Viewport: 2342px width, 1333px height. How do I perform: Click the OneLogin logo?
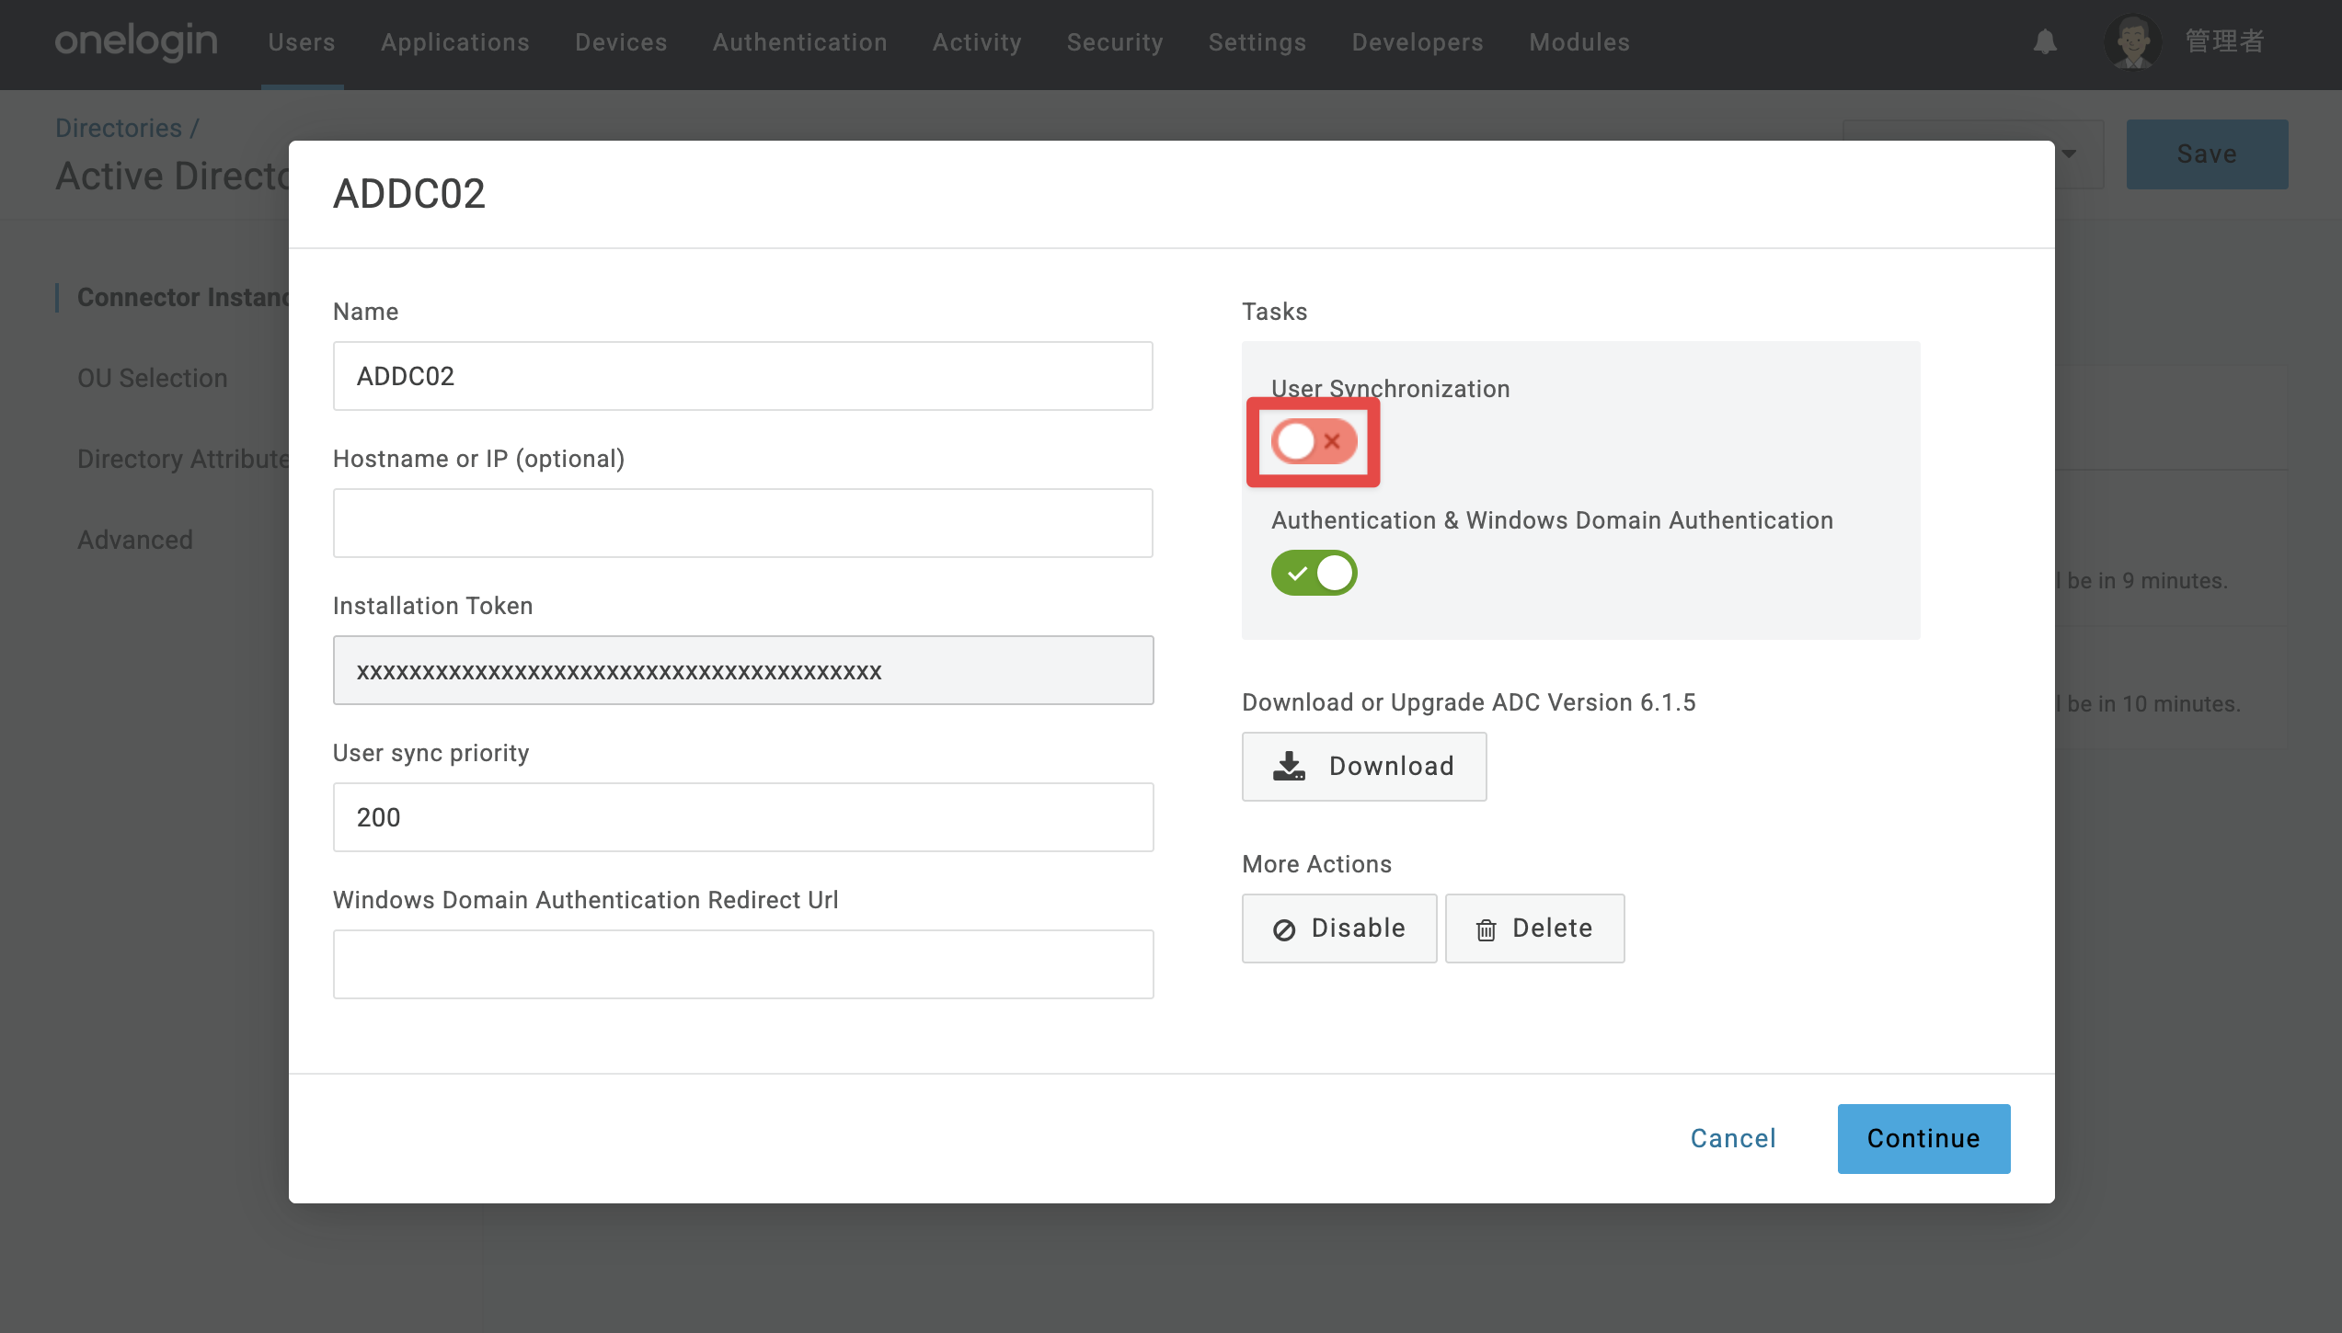click(x=136, y=41)
